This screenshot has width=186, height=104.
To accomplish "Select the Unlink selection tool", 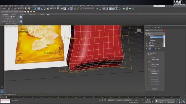I will point(12,9).
